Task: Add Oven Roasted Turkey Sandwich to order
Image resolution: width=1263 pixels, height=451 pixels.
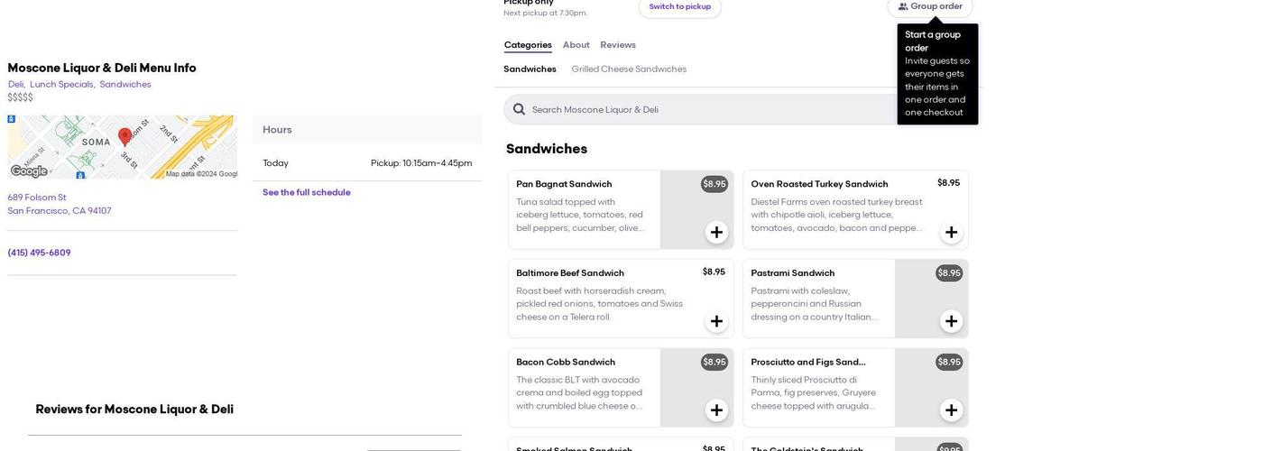Action: click(951, 233)
